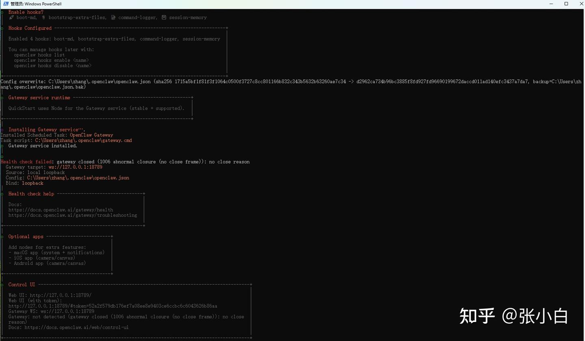The height and width of the screenshot is (341, 585).
Task: Click the "Config overwrite" log line
Action: [291, 84]
